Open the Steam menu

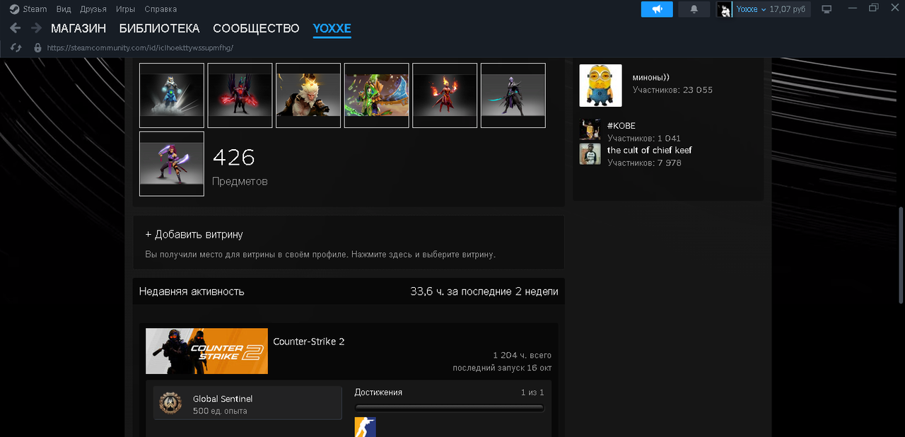coord(35,9)
